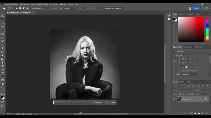Create a new layer icon
Image resolution: width=211 pixels, height=118 pixels.
point(202,113)
